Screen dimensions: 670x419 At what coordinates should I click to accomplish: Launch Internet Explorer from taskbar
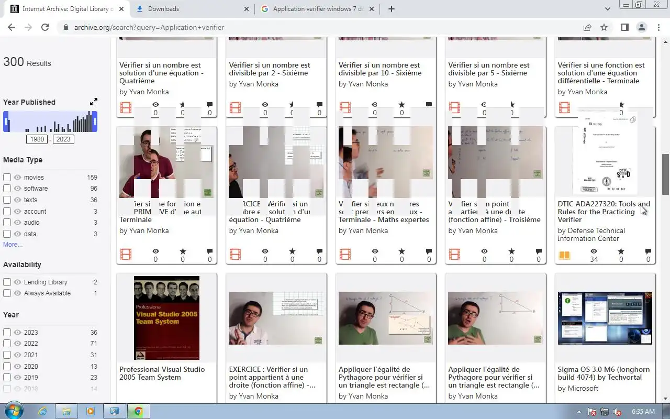[43, 411]
